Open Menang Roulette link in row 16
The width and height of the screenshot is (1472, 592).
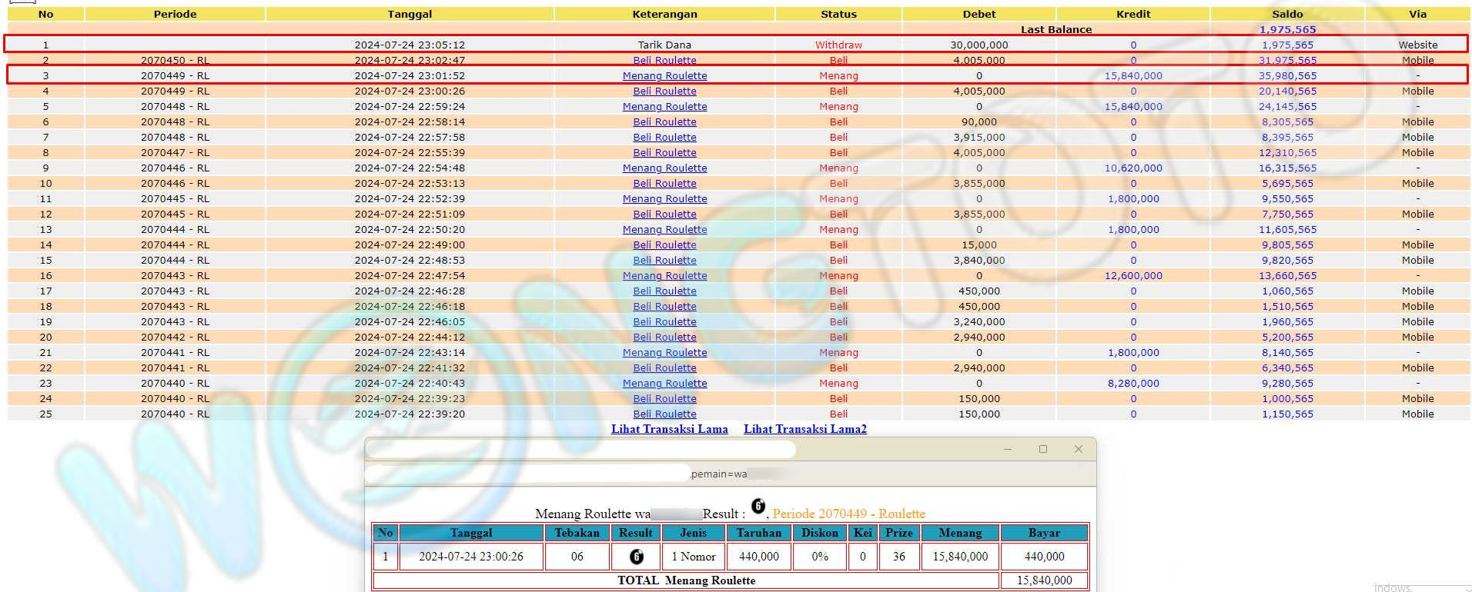(x=664, y=275)
